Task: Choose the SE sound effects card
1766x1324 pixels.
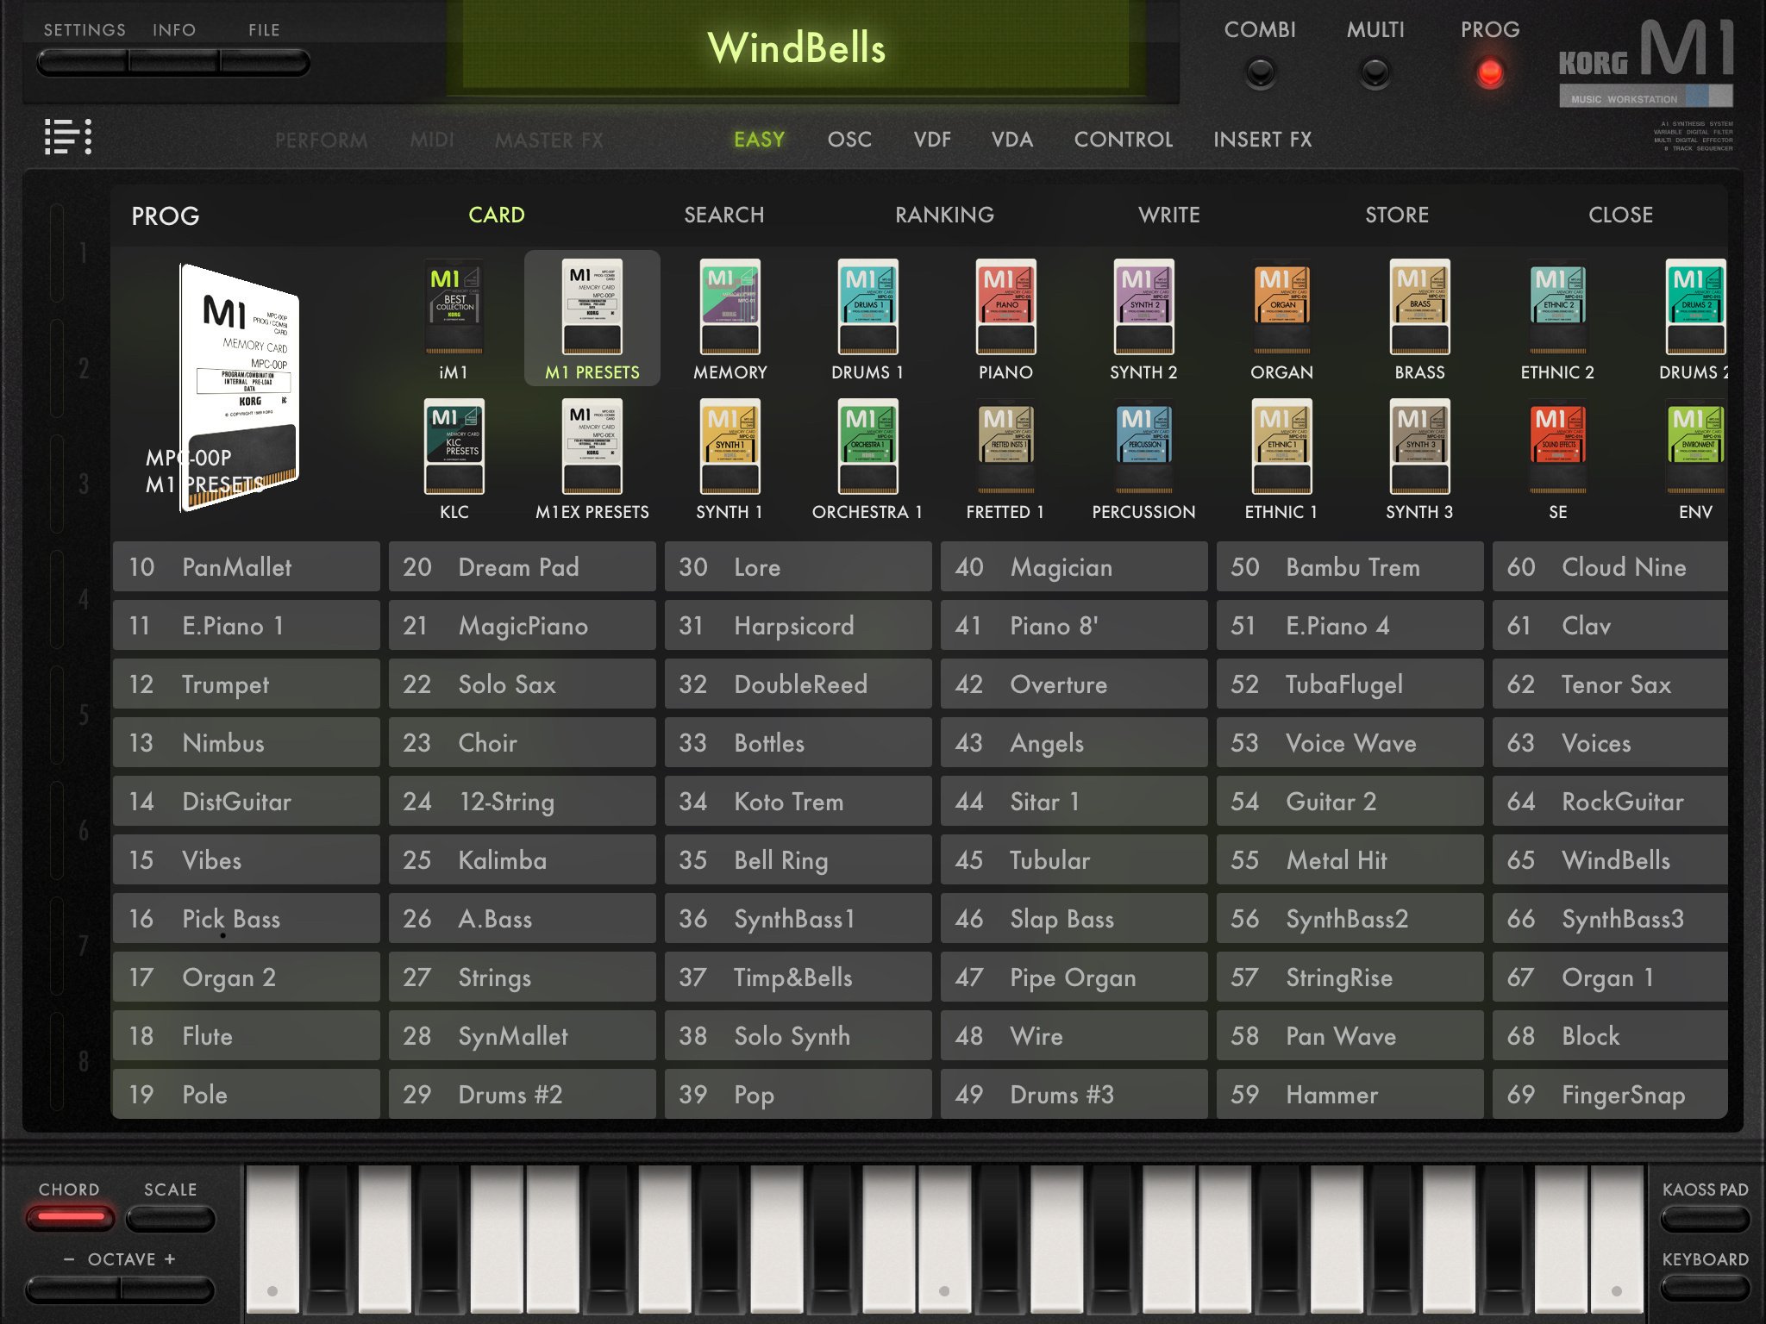Action: [1557, 459]
